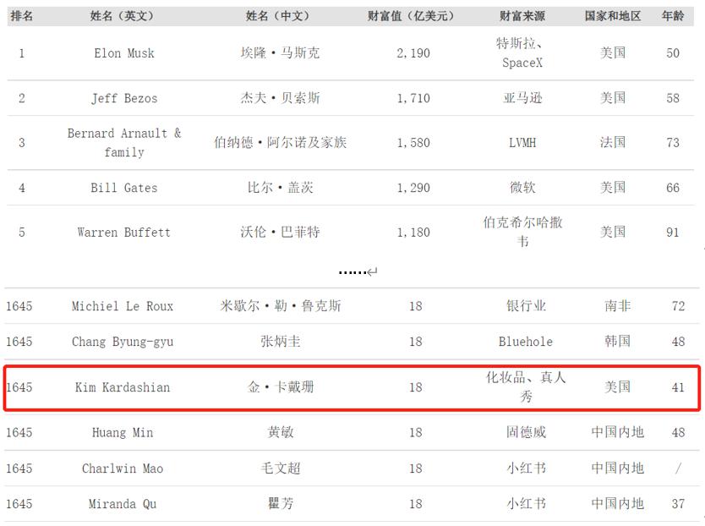Click the 年龄 column header
Image resolution: width=705 pixels, height=526 pixels.
pyautogui.click(x=673, y=16)
